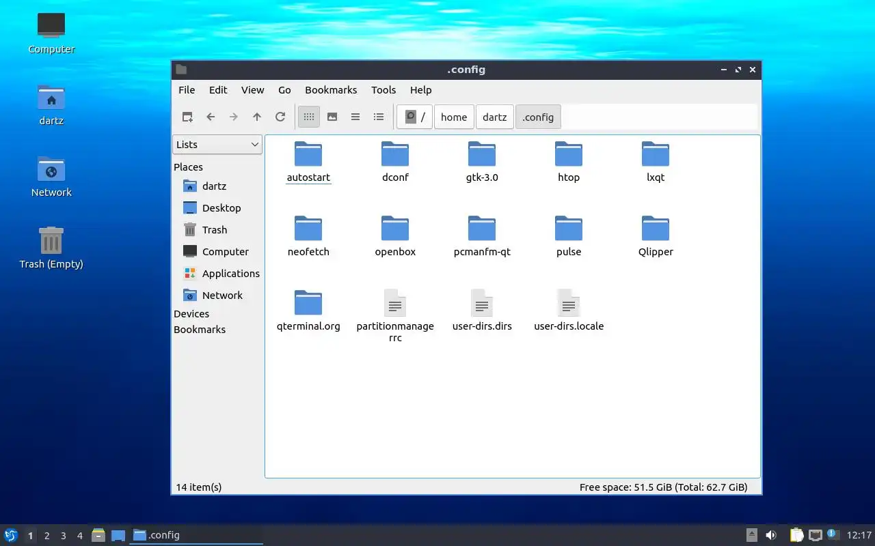The height and width of the screenshot is (546, 875).
Task: Open the Tools menu
Action: point(383,90)
